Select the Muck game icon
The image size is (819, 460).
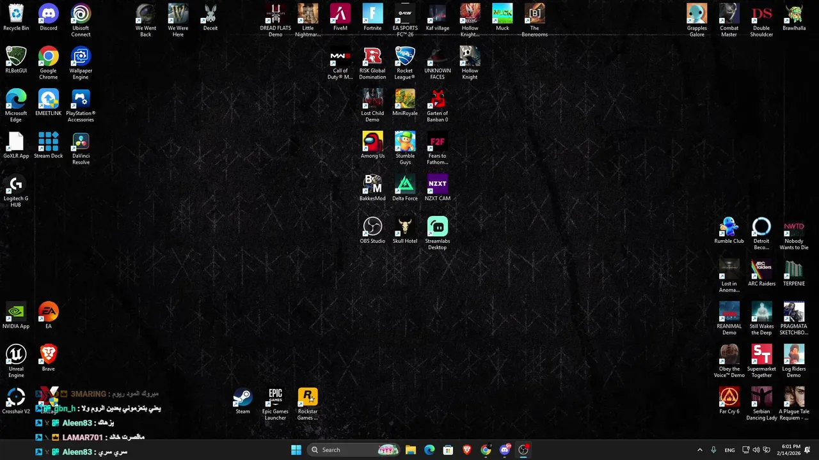pyautogui.click(x=502, y=17)
